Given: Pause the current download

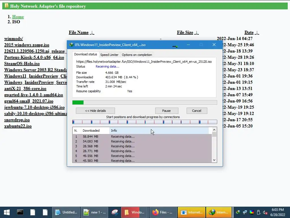Looking at the screenshot, I should click(x=167, y=111).
